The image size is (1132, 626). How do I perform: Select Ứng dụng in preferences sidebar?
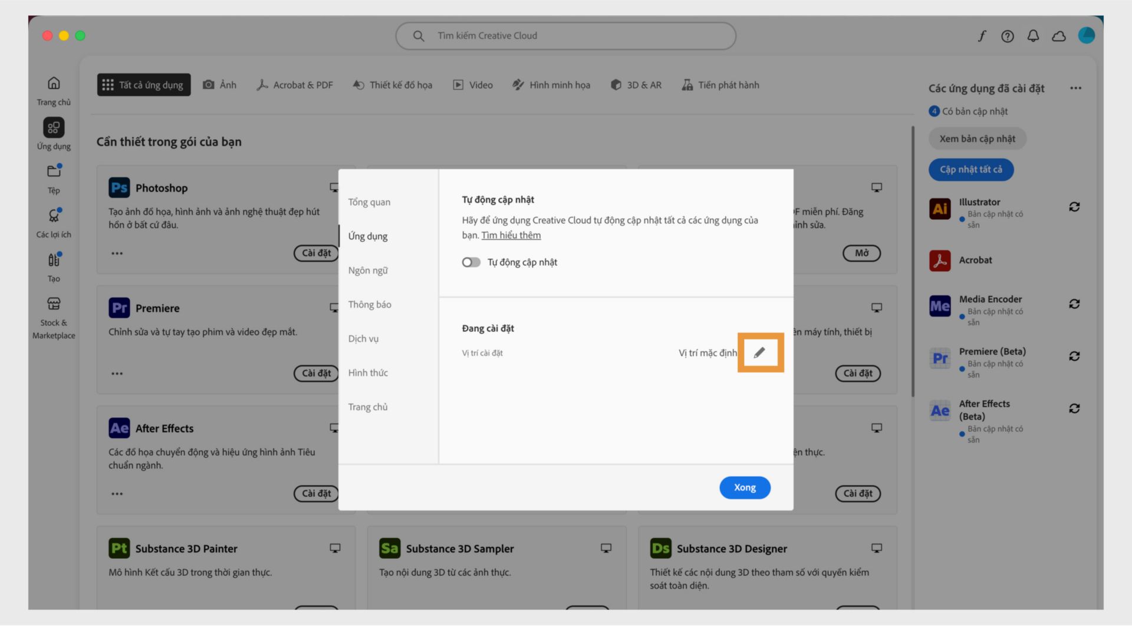(368, 236)
